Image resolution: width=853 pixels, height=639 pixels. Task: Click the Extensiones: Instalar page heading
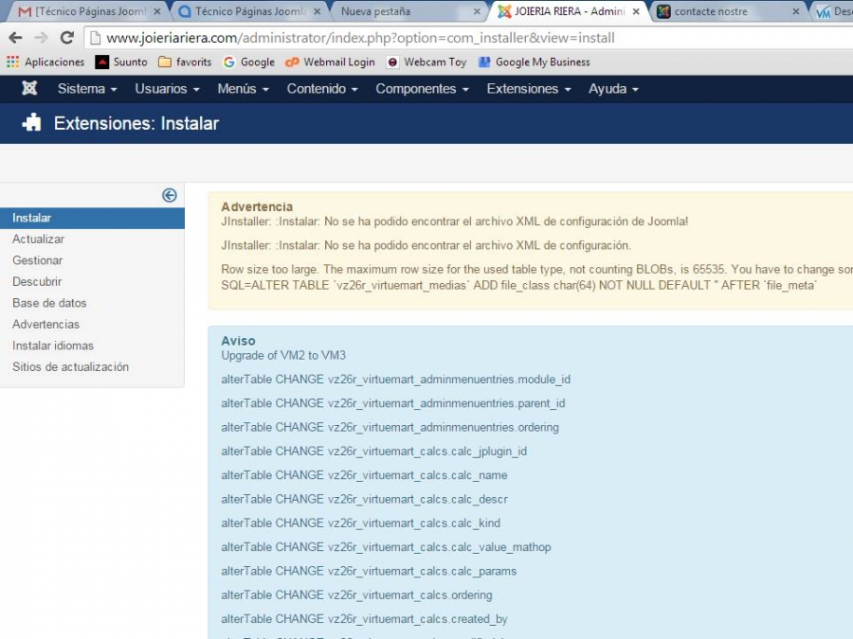coord(136,123)
